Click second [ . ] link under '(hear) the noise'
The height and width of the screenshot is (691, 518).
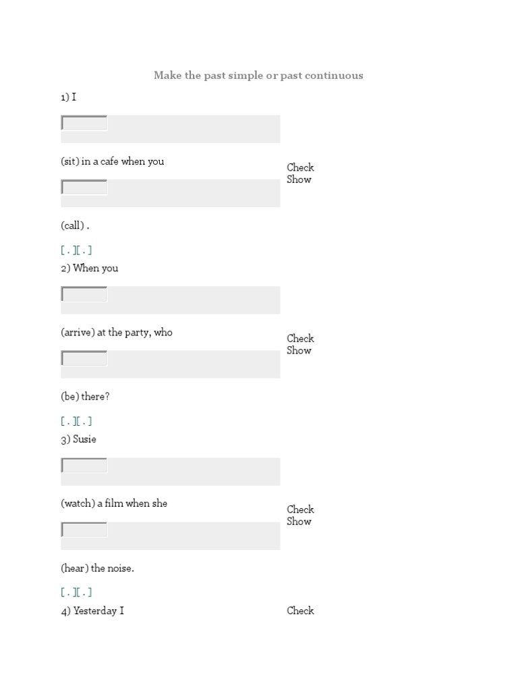pos(84,592)
